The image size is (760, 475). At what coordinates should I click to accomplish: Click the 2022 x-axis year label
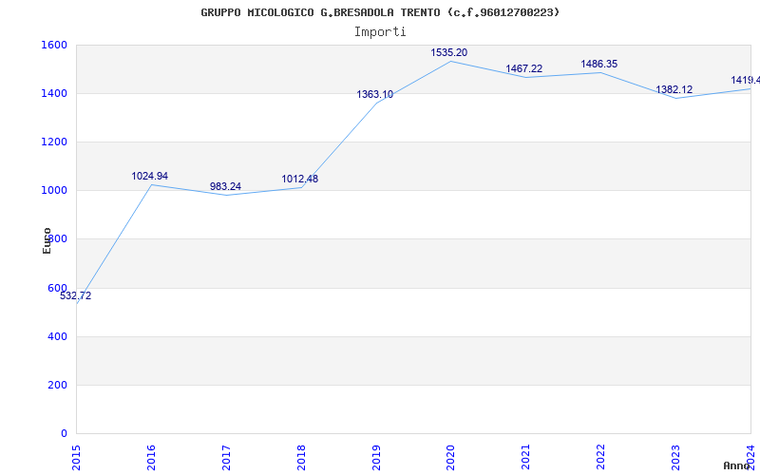601,457
